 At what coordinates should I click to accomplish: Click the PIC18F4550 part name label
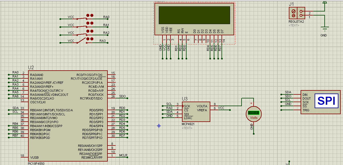pyautogui.click(x=37, y=164)
